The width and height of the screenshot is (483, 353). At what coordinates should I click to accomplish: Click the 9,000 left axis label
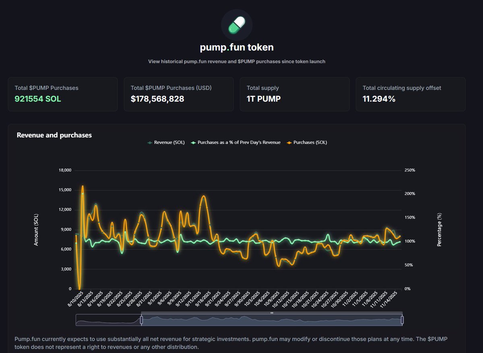[x=66, y=229]
